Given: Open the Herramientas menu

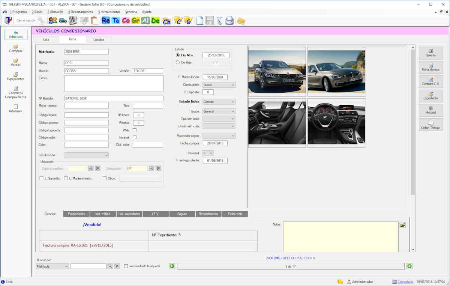Looking at the screenshot, I should (109, 12).
